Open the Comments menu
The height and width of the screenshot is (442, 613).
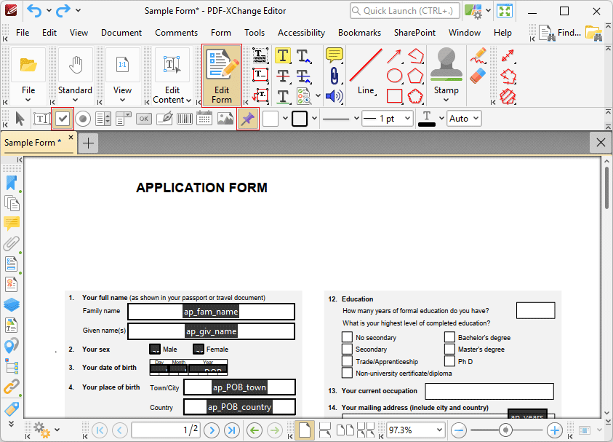pyautogui.click(x=176, y=33)
